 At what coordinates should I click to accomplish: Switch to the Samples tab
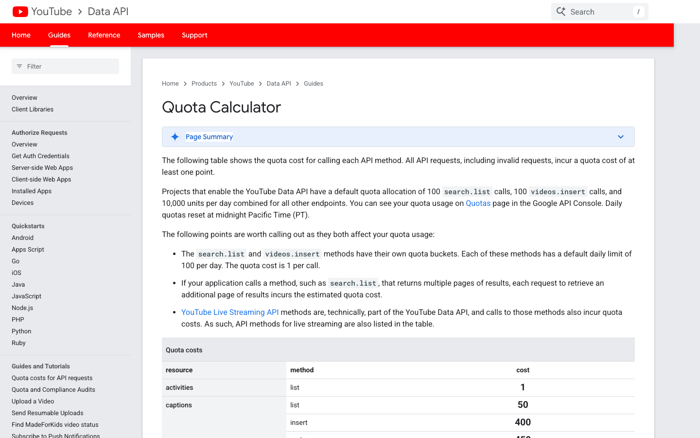(151, 35)
